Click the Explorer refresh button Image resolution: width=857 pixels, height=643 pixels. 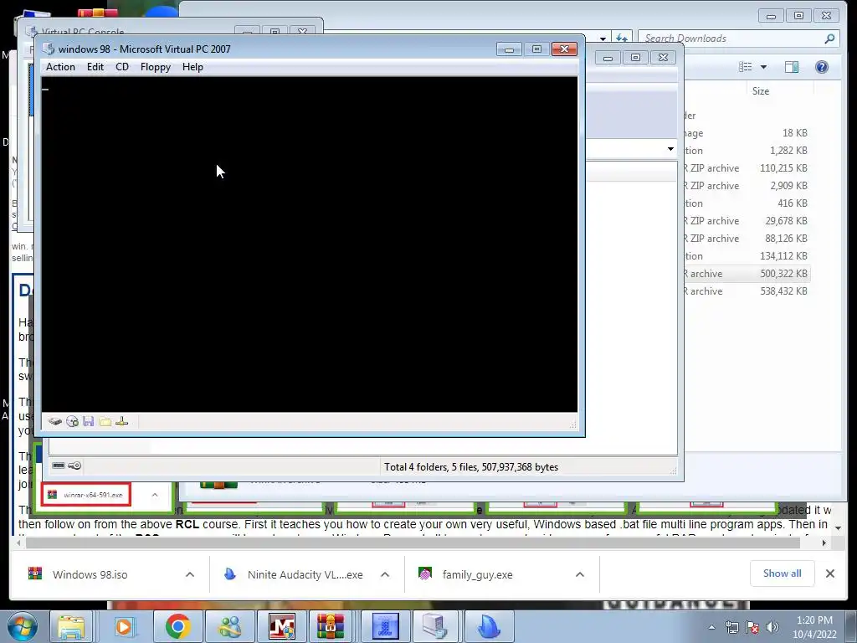point(622,39)
